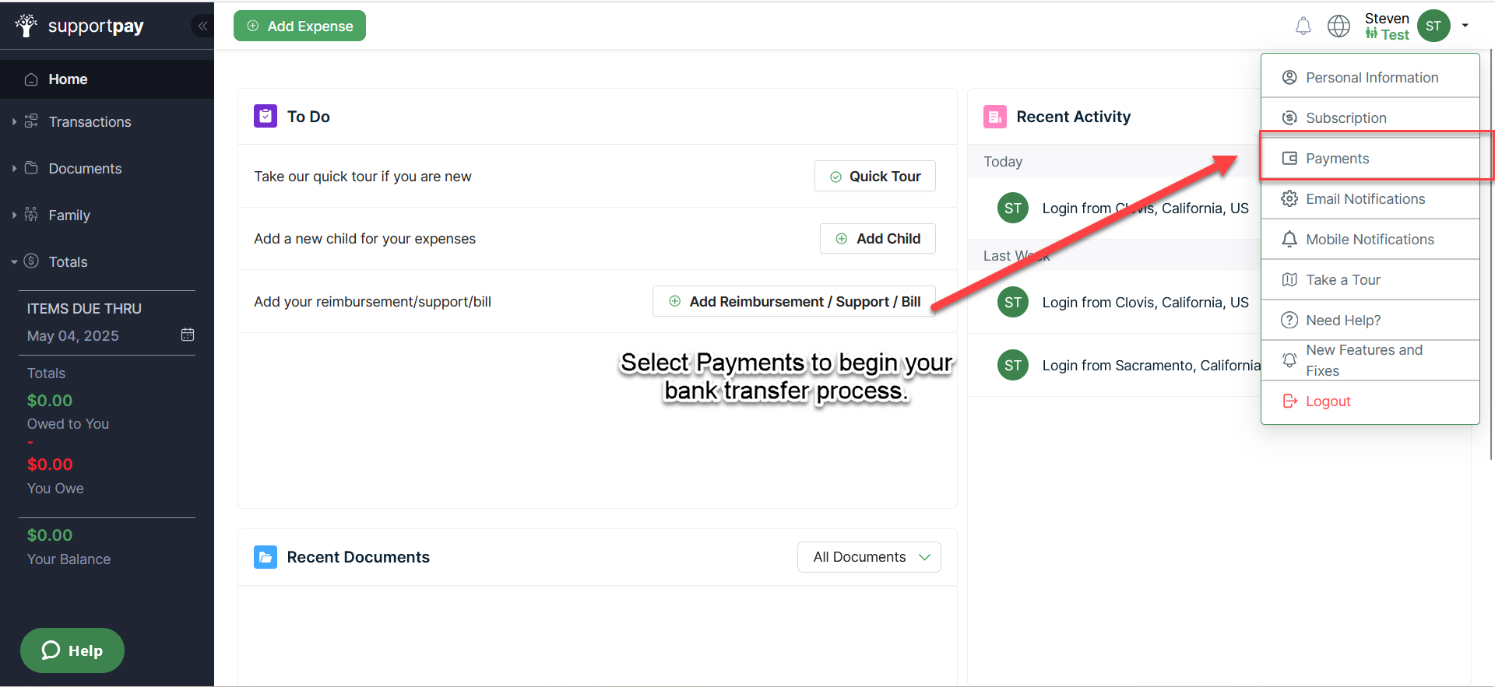Open the All Documents dropdown
This screenshot has height=687, width=1495.
tap(869, 557)
